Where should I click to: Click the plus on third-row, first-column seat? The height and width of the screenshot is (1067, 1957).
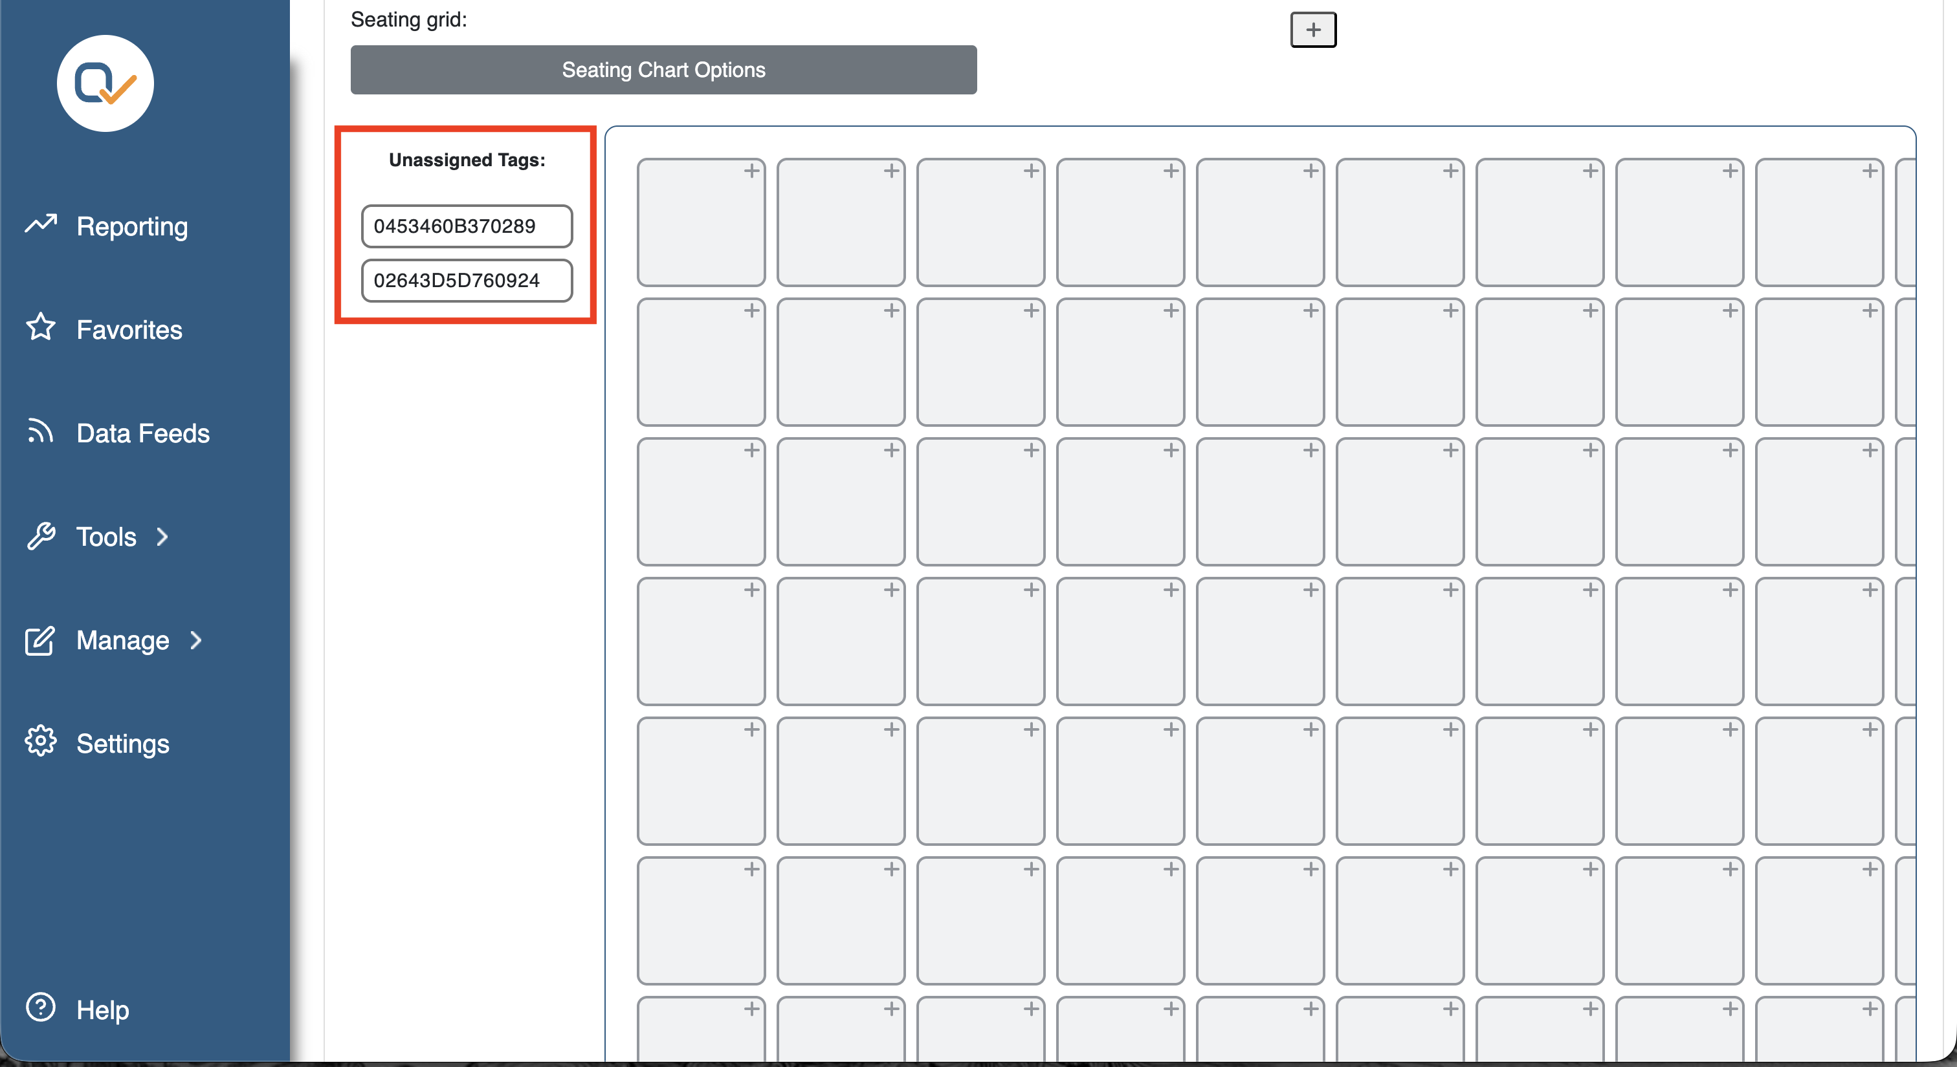point(751,450)
